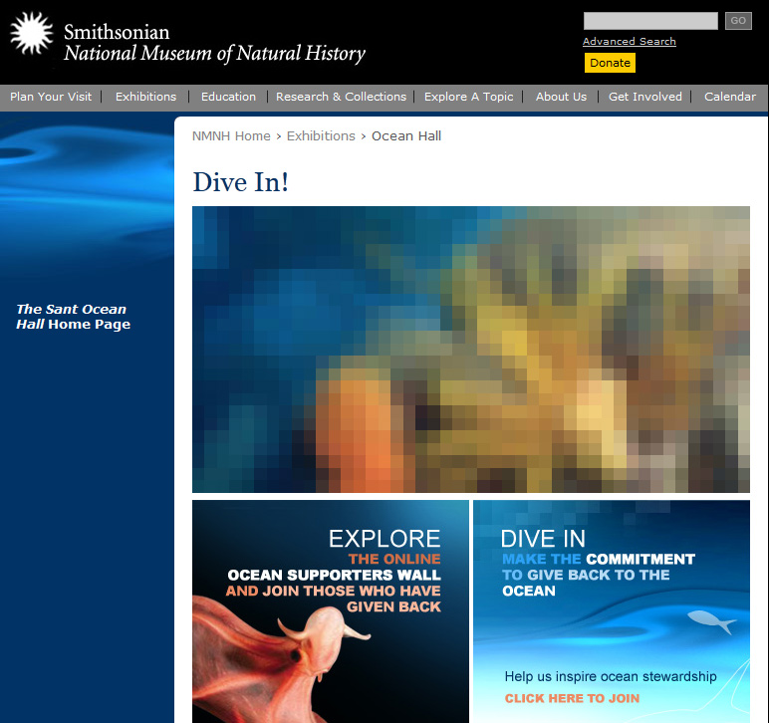Select Explore A Topic menu item

[x=468, y=97]
